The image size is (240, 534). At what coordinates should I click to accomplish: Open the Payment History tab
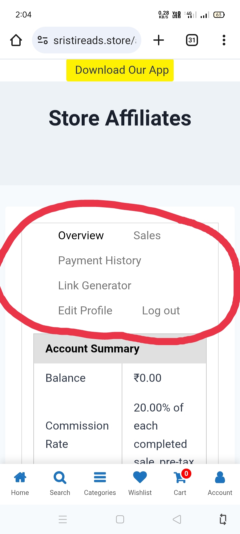click(100, 261)
